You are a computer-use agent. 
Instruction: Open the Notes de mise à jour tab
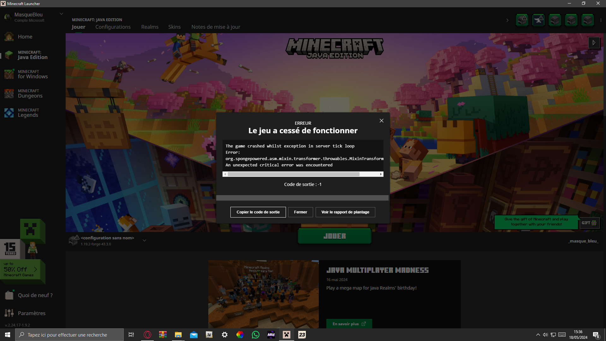(216, 27)
